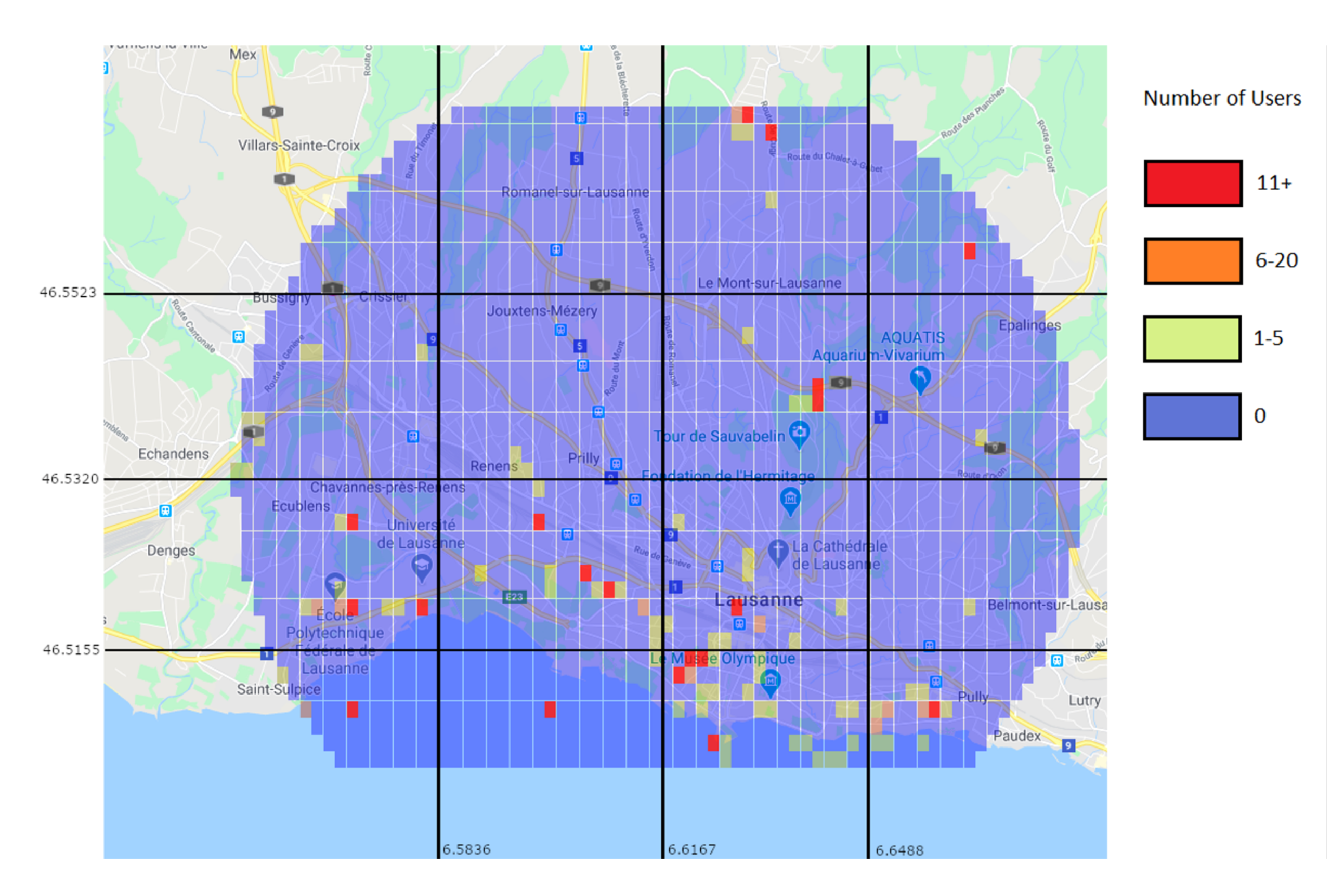Click the E23 green highway shield

click(x=514, y=597)
